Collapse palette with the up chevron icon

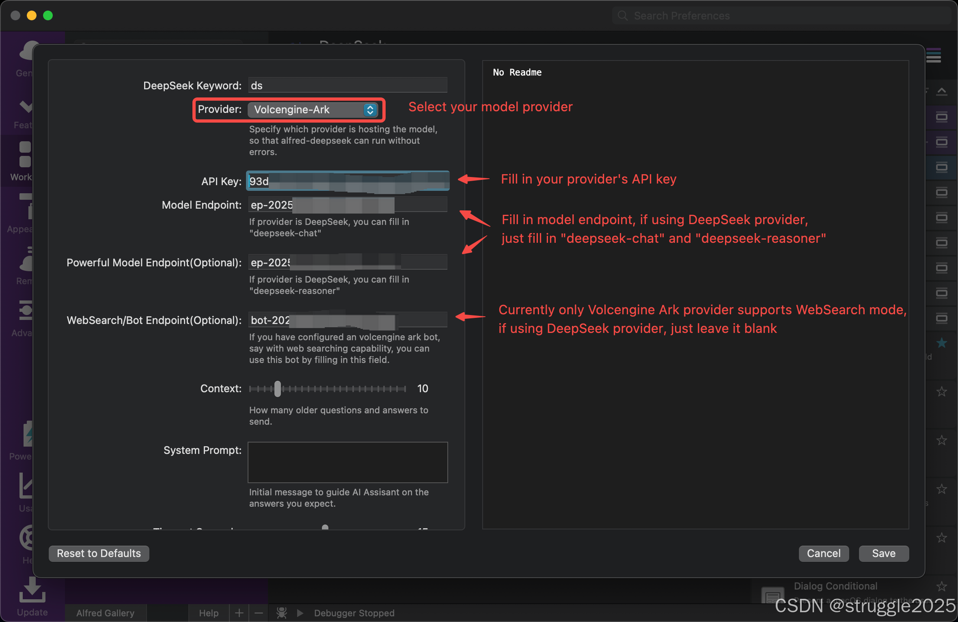[x=942, y=91]
